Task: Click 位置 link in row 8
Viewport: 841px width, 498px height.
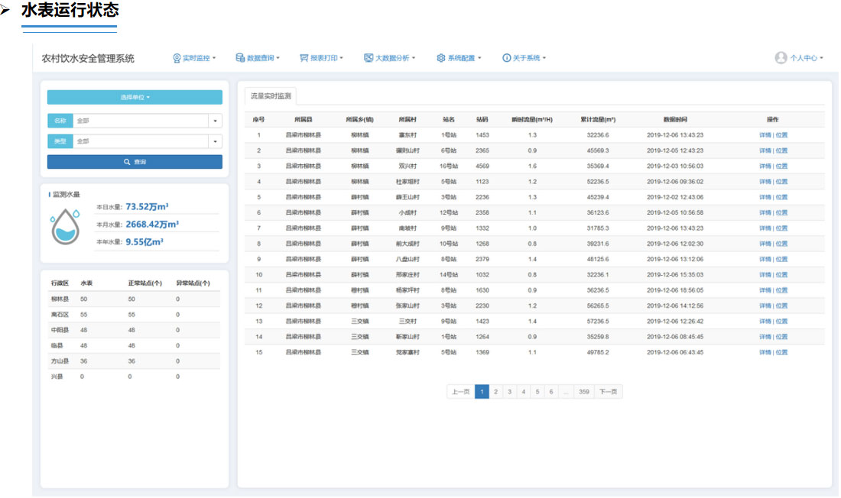Action: coord(781,244)
